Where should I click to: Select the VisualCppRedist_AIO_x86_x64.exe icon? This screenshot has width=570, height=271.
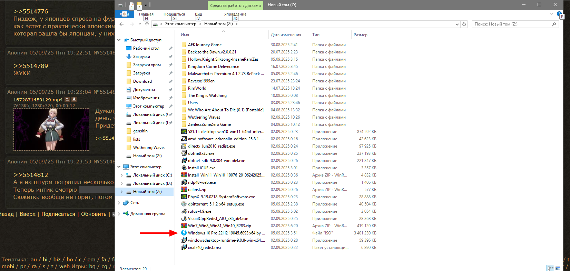coord(184,219)
